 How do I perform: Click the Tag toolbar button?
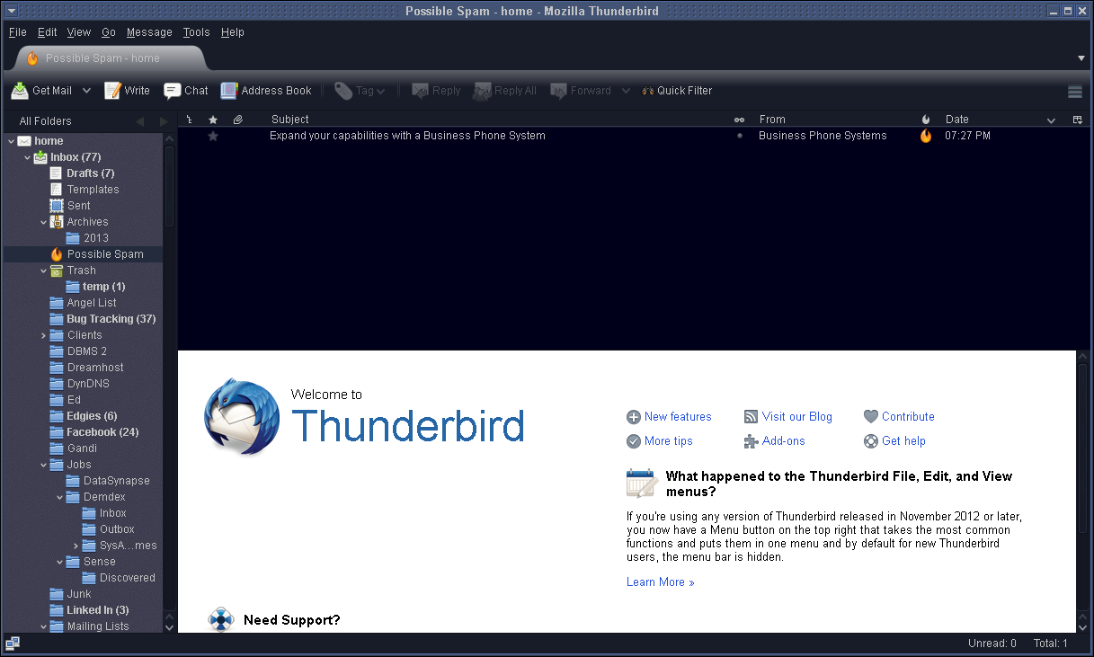click(360, 91)
